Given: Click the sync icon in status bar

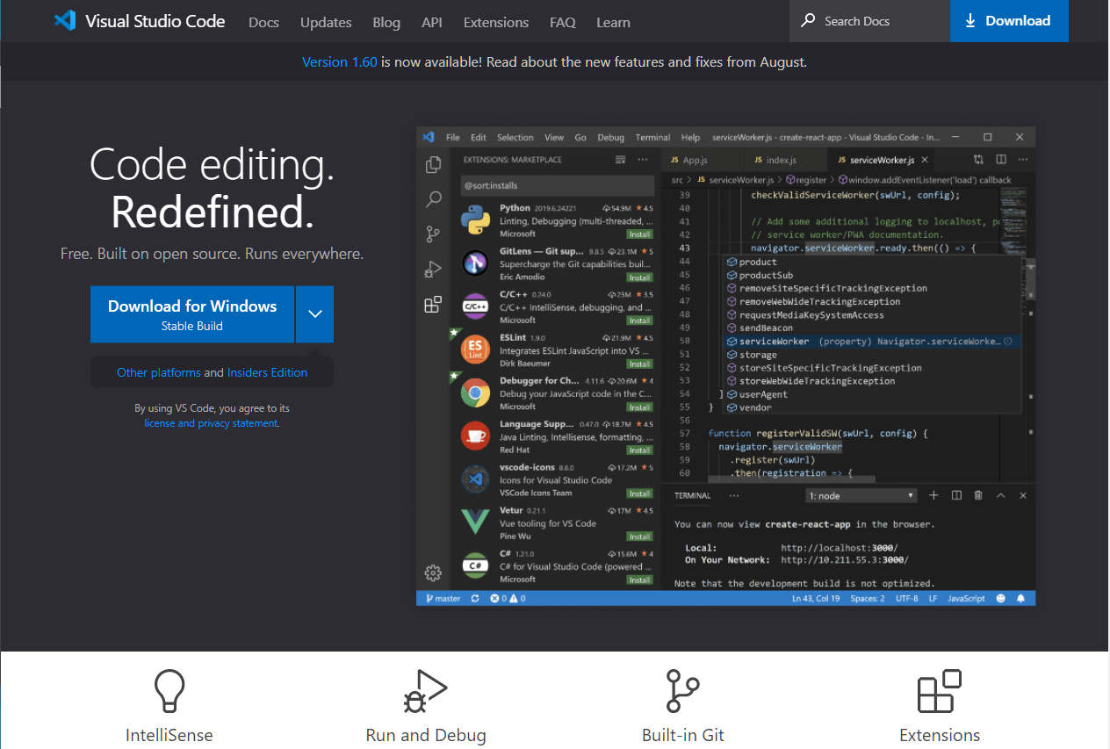Looking at the screenshot, I should coord(475,598).
